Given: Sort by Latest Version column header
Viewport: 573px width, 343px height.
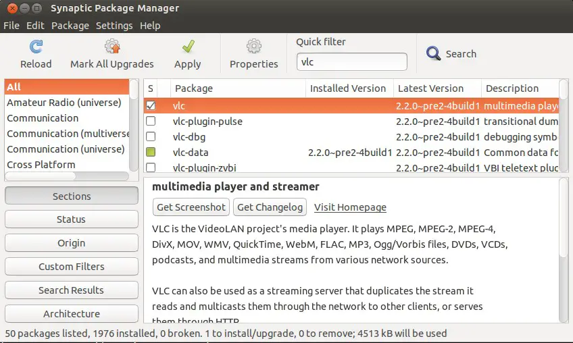Looking at the screenshot, I should point(437,88).
